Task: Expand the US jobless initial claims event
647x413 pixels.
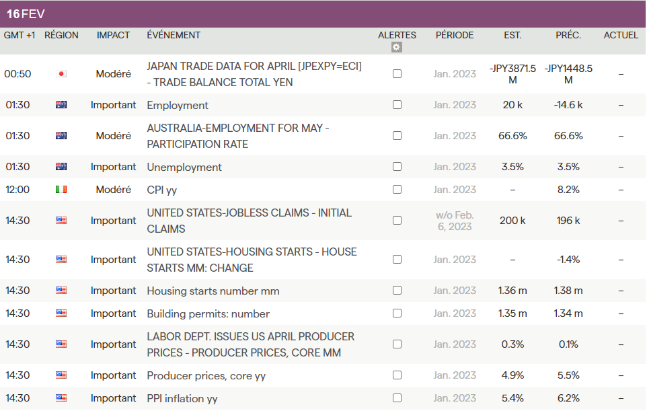Action: (249, 221)
